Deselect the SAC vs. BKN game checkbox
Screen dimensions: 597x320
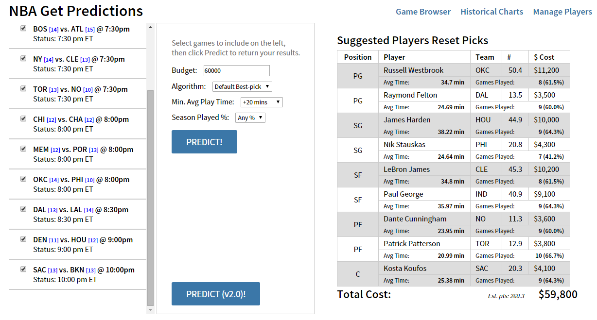23,269
